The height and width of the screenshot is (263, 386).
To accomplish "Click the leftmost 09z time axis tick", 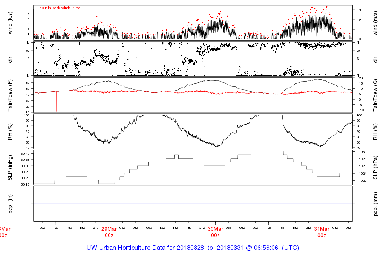I will click(43, 228).
